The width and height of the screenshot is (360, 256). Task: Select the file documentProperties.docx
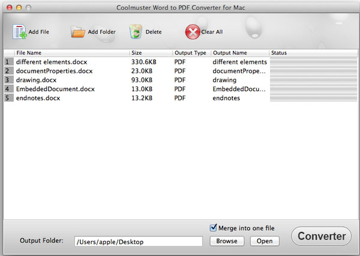54,71
